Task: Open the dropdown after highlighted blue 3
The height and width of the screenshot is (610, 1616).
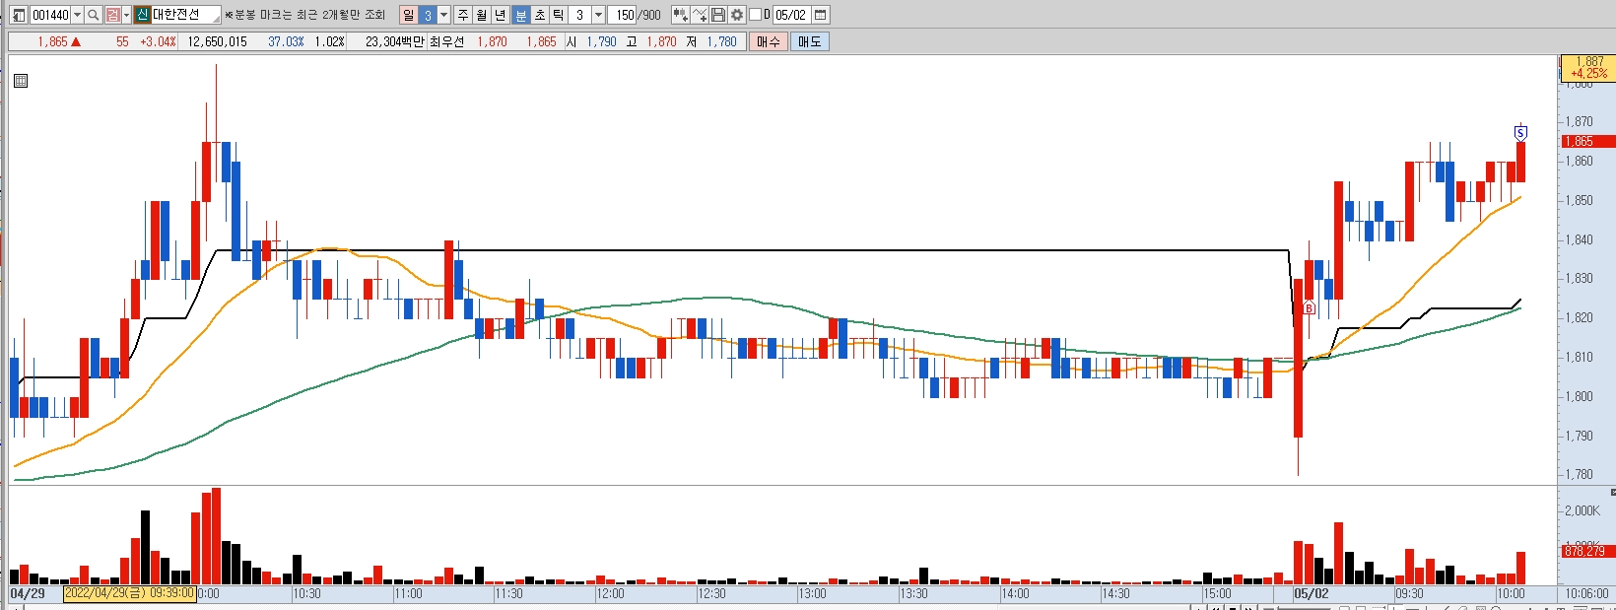Action: (443, 15)
